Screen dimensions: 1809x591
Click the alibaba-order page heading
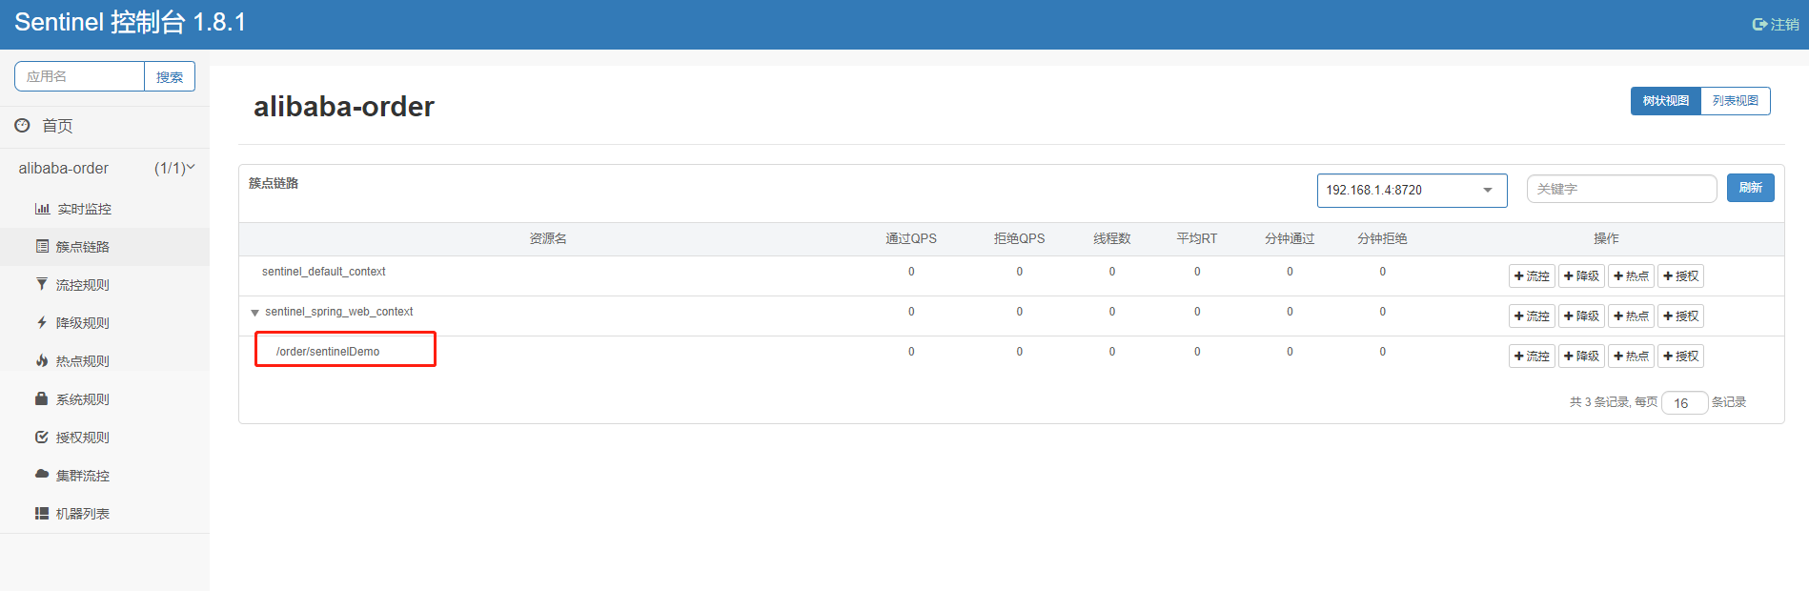tap(344, 107)
